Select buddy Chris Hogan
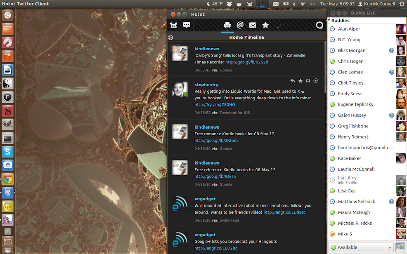Viewport: 407px width, 254px height. click(367, 61)
